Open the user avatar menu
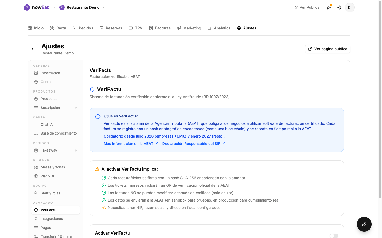The height and width of the screenshot is (238, 382). click(x=350, y=7)
